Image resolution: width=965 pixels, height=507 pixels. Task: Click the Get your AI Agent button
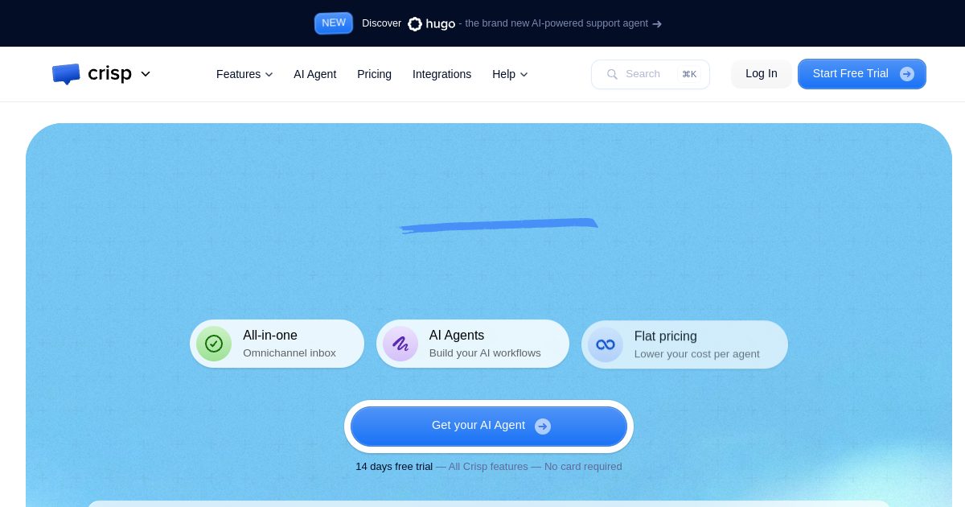coord(489,427)
